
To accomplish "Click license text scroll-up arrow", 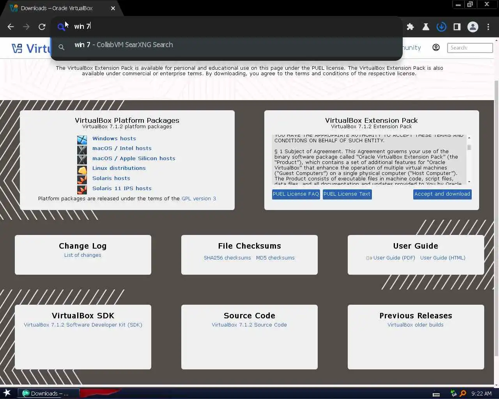I will (x=469, y=138).
